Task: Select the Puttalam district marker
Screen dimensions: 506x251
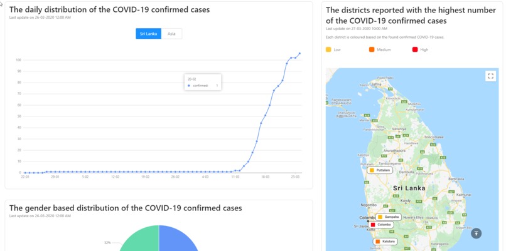Action: coord(380,170)
